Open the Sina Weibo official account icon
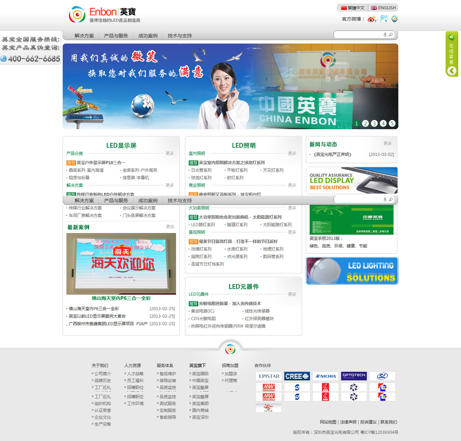461x441 pixels. (x=372, y=19)
